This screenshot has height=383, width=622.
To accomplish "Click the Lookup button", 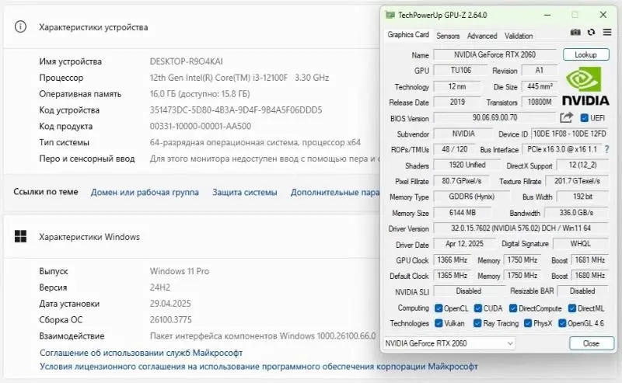I will click(x=585, y=54).
